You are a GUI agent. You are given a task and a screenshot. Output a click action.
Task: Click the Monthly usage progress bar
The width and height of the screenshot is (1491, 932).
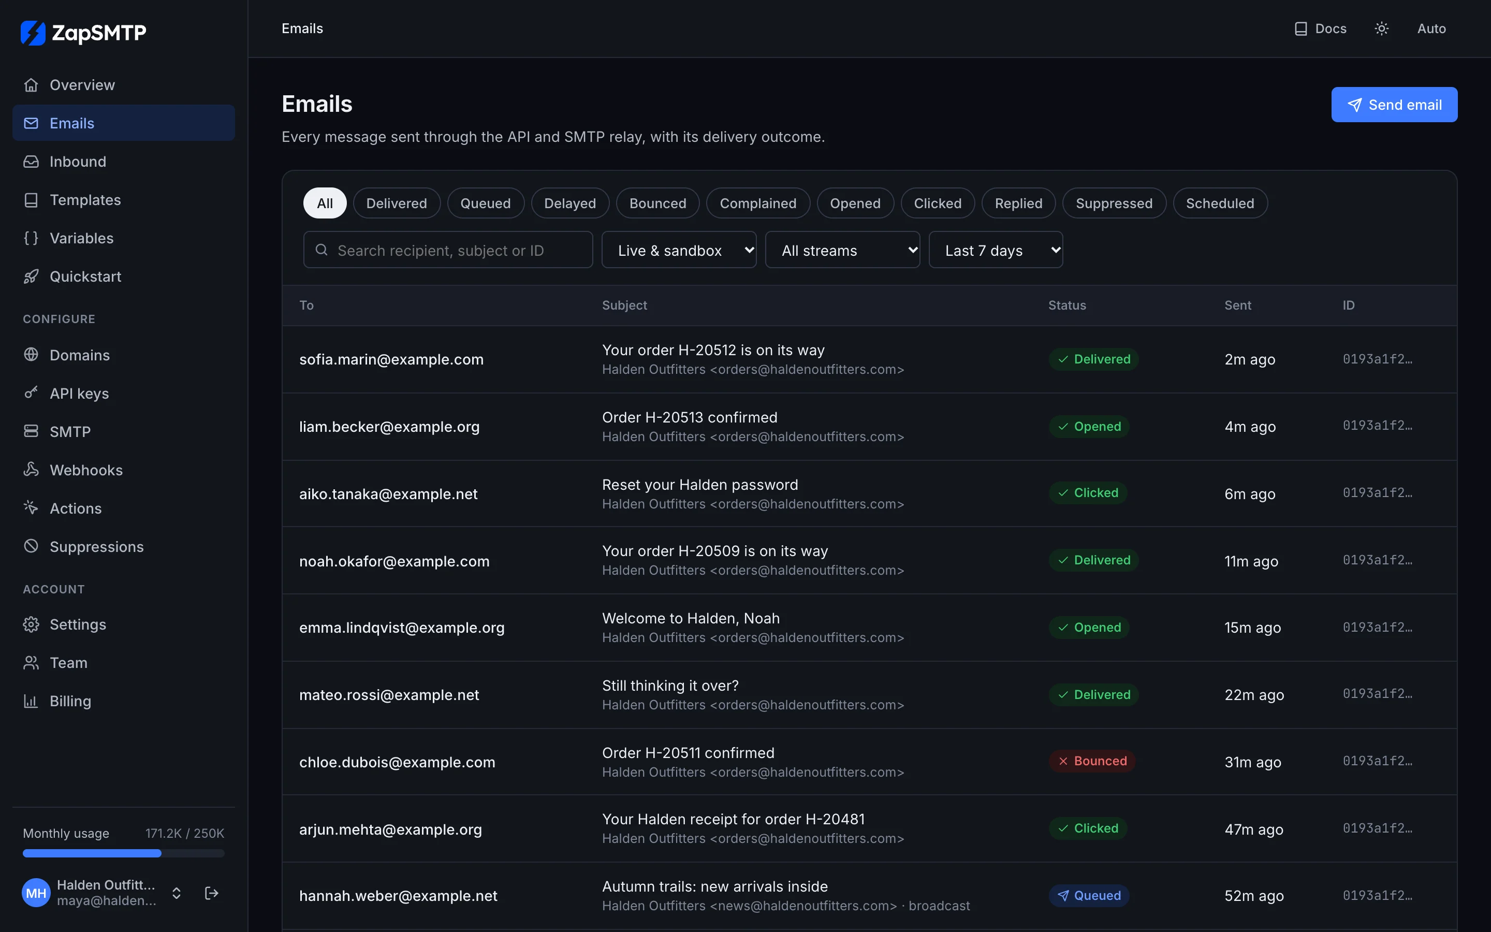123,853
